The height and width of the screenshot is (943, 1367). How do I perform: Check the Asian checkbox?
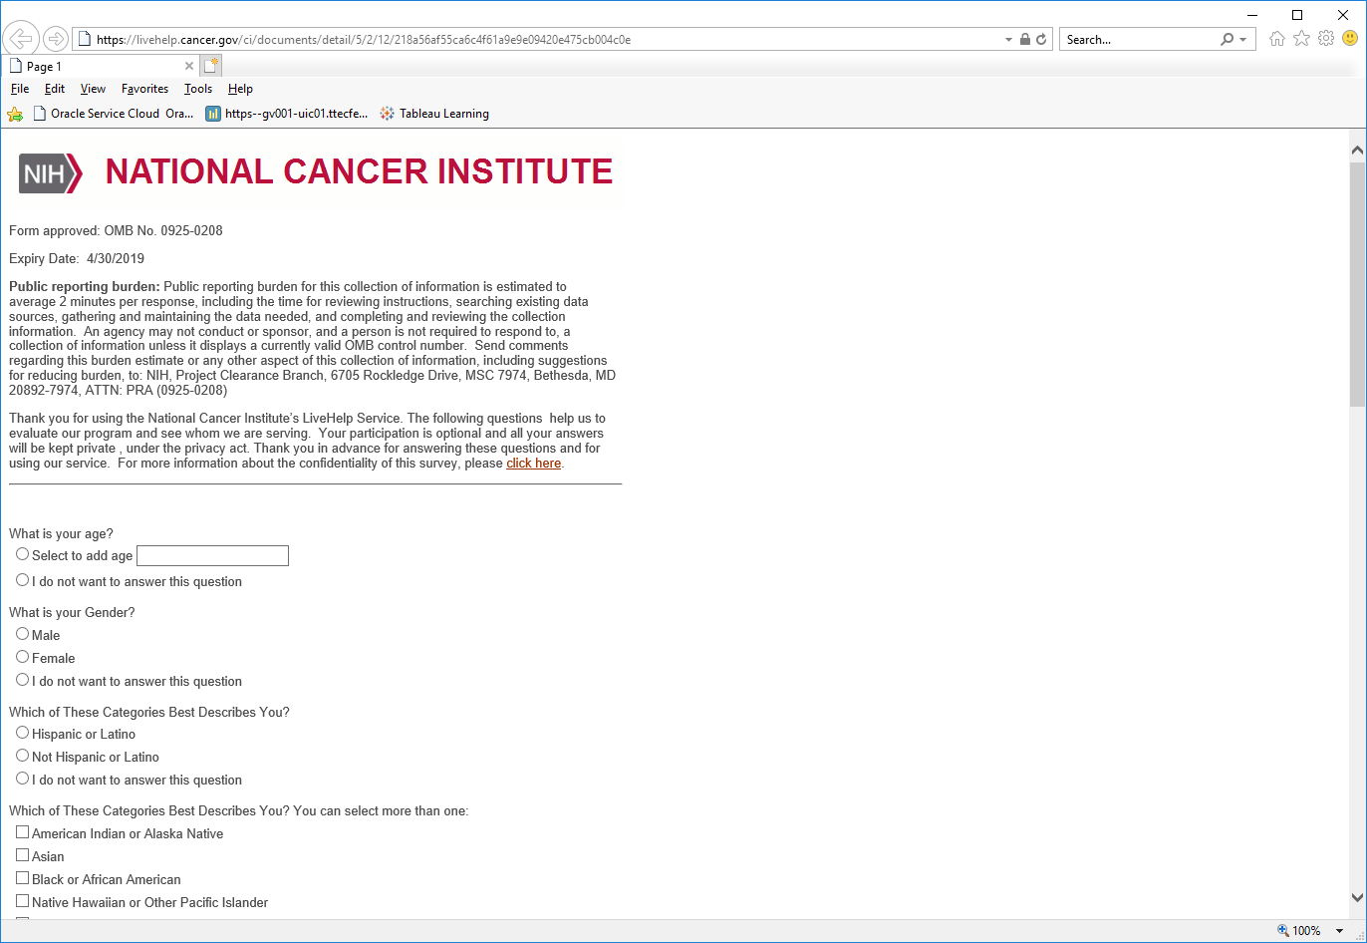[23, 855]
